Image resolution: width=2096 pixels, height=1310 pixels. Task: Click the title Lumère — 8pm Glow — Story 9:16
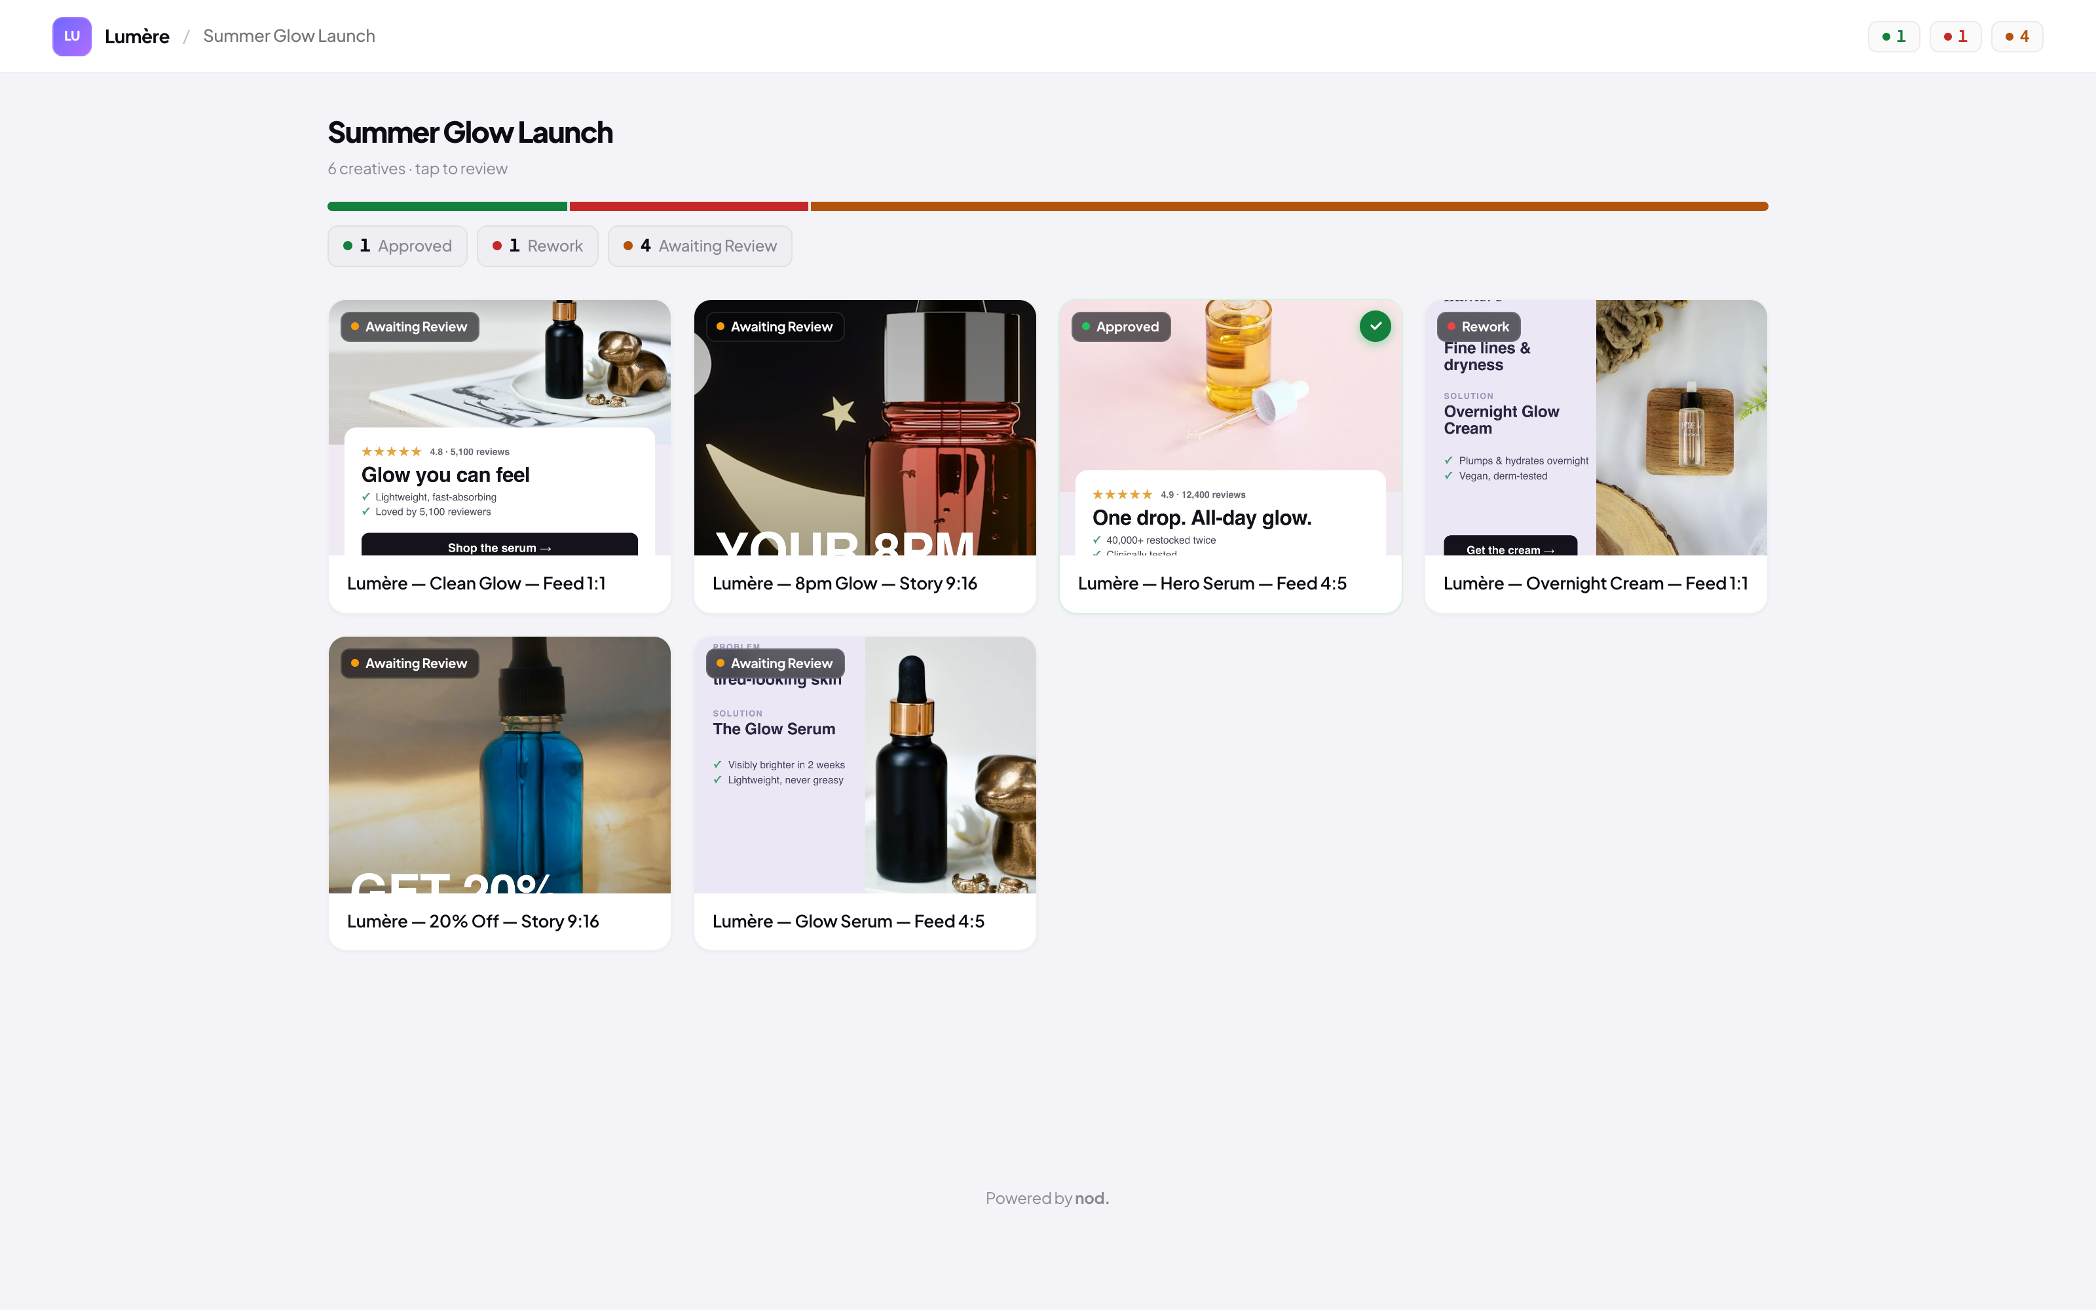(x=844, y=584)
